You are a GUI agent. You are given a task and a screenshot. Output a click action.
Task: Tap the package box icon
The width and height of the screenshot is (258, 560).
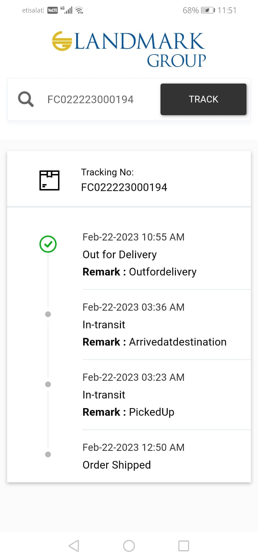click(x=49, y=180)
